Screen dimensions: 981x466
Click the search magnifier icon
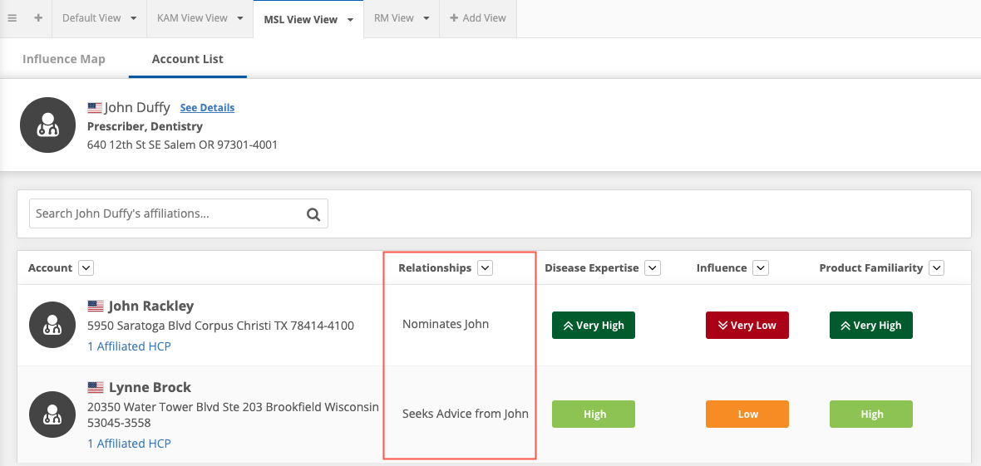click(x=313, y=214)
